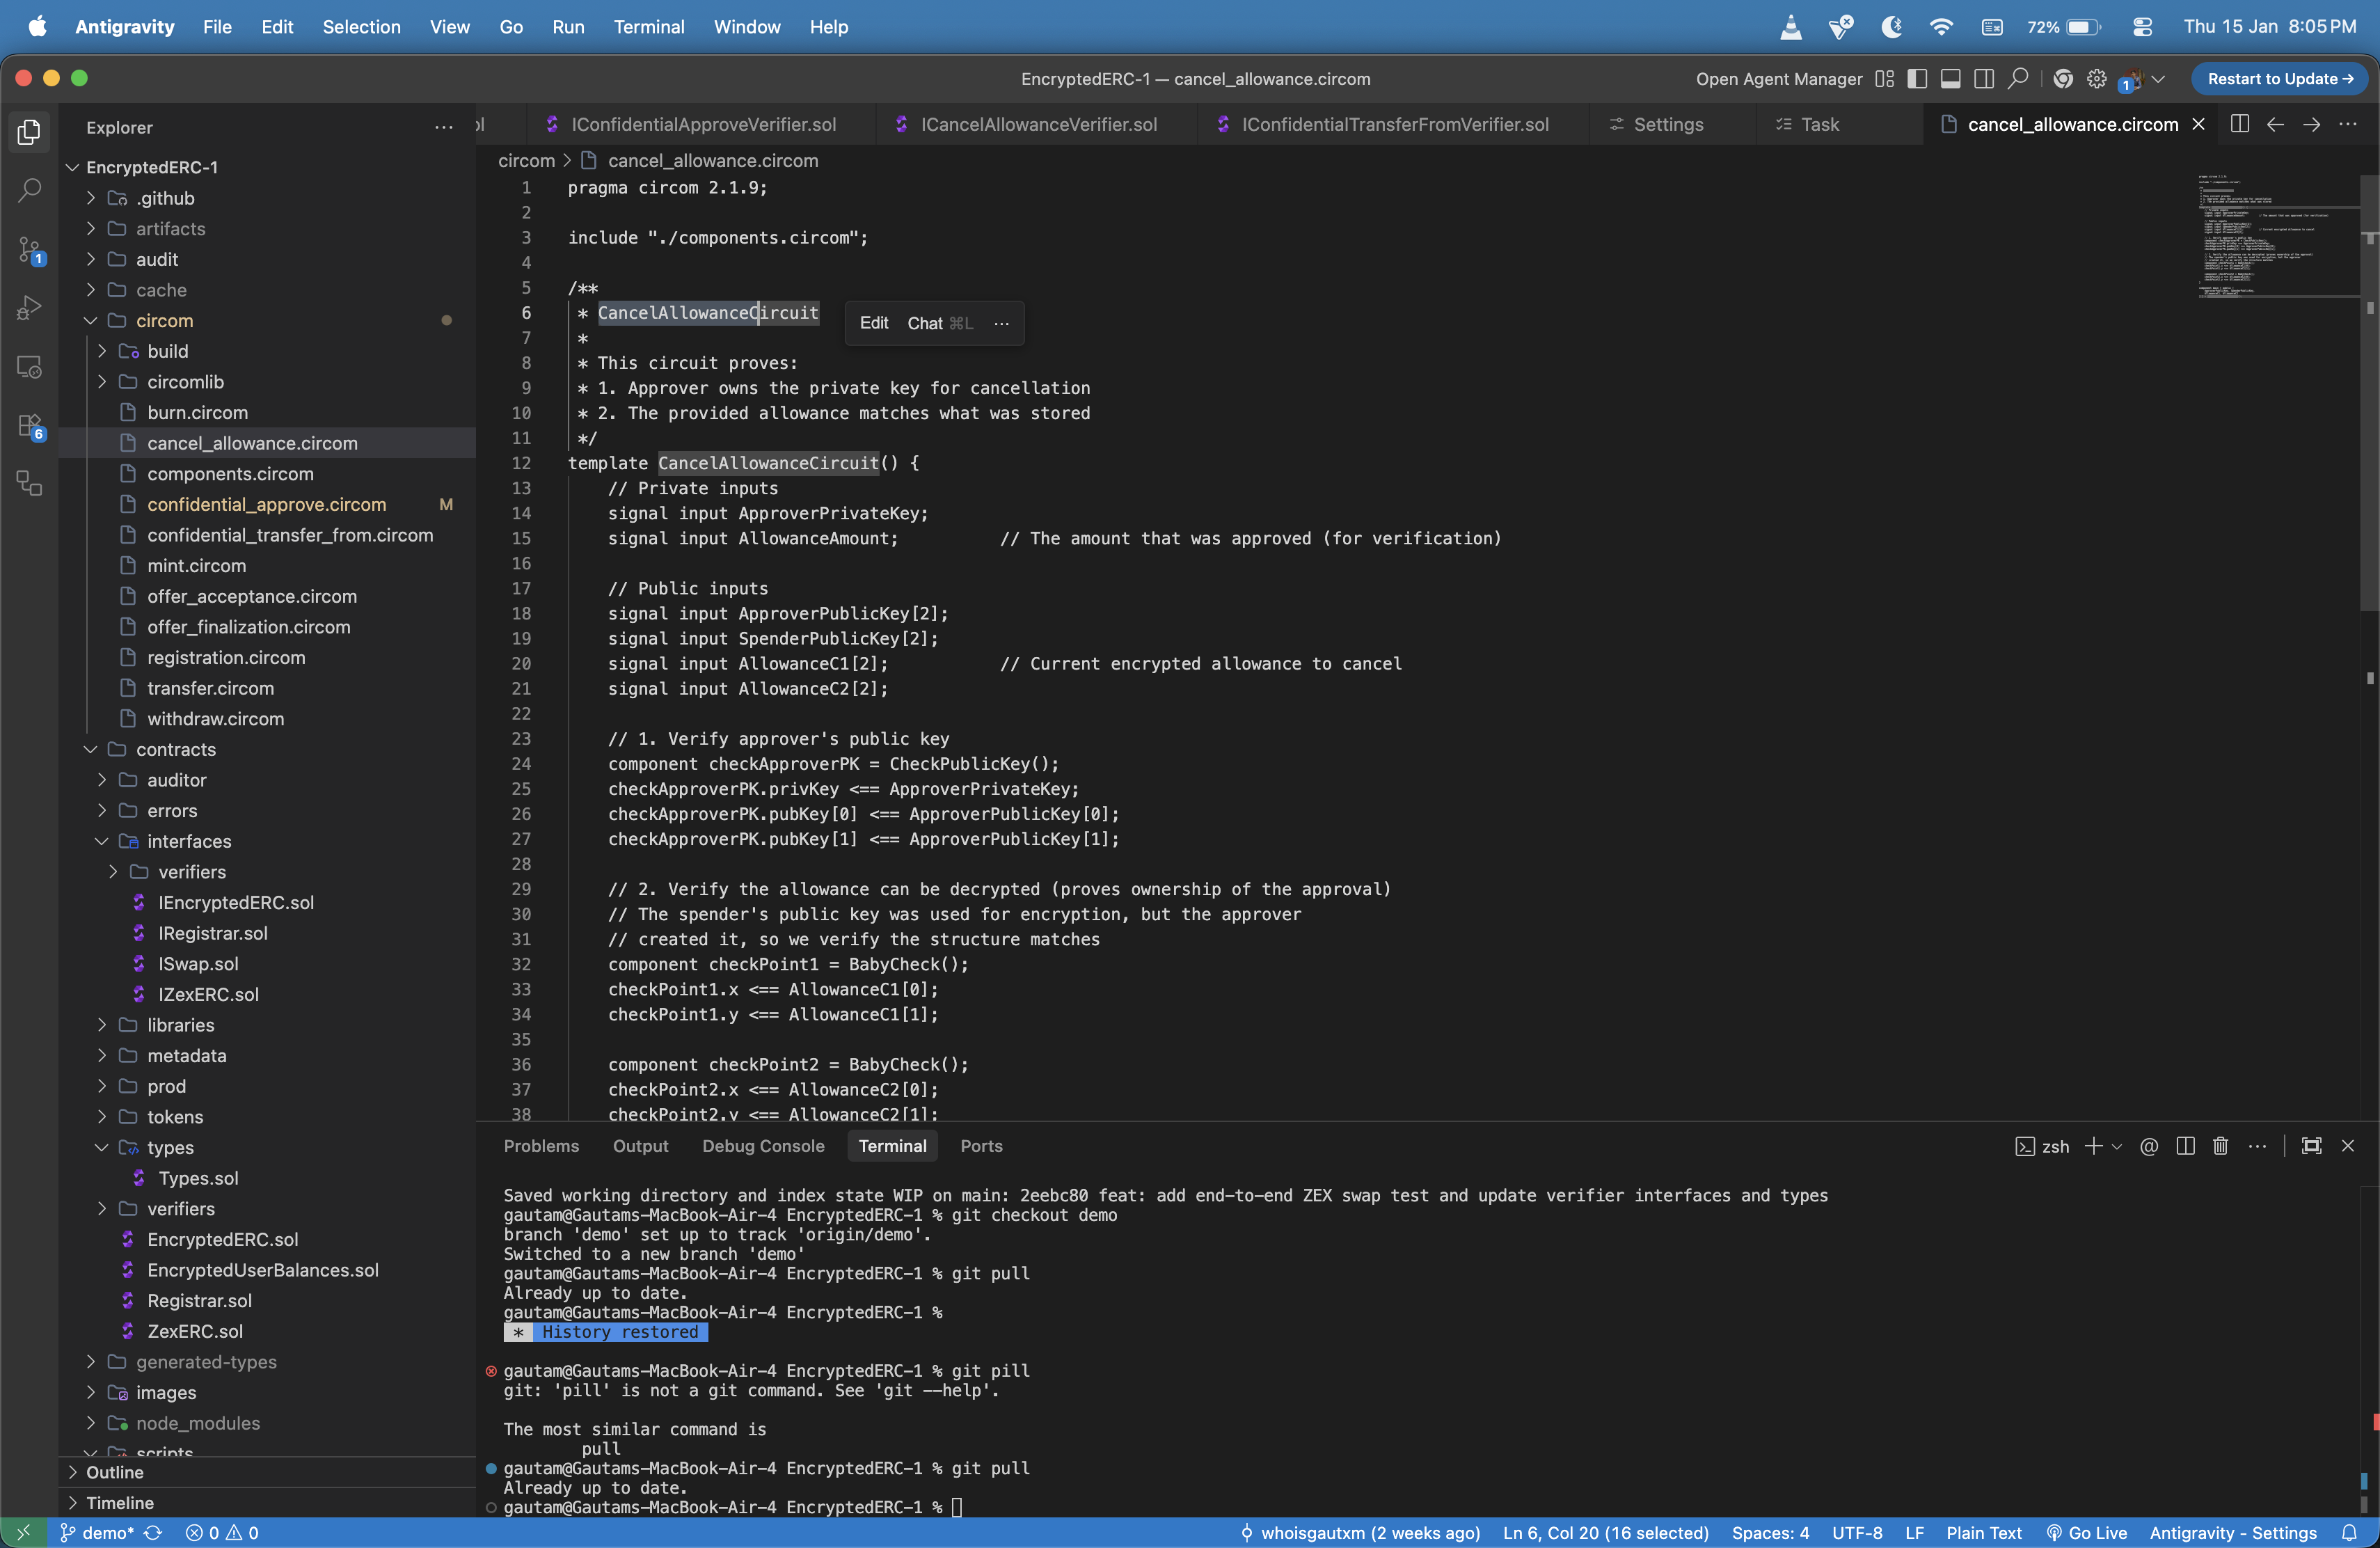Collapse the circom folder
Viewport: 2380px width, 1548px height.
pyautogui.click(x=91, y=321)
